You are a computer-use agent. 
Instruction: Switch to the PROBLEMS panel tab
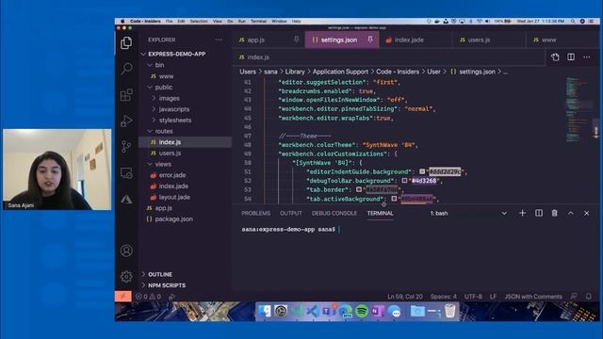coord(255,214)
